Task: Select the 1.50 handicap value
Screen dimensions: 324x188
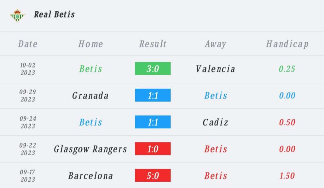Action: [x=287, y=176]
